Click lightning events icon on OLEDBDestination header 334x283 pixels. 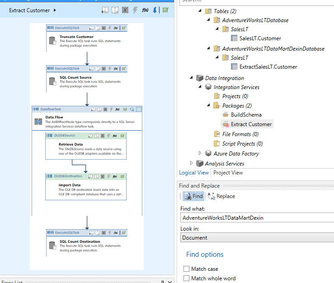(108, 176)
